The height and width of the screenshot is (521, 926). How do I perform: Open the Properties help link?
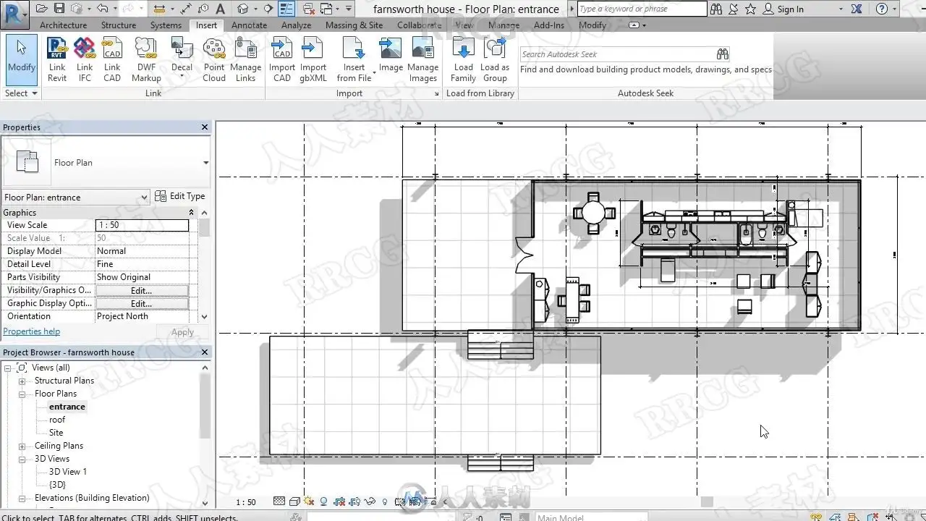click(32, 331)
